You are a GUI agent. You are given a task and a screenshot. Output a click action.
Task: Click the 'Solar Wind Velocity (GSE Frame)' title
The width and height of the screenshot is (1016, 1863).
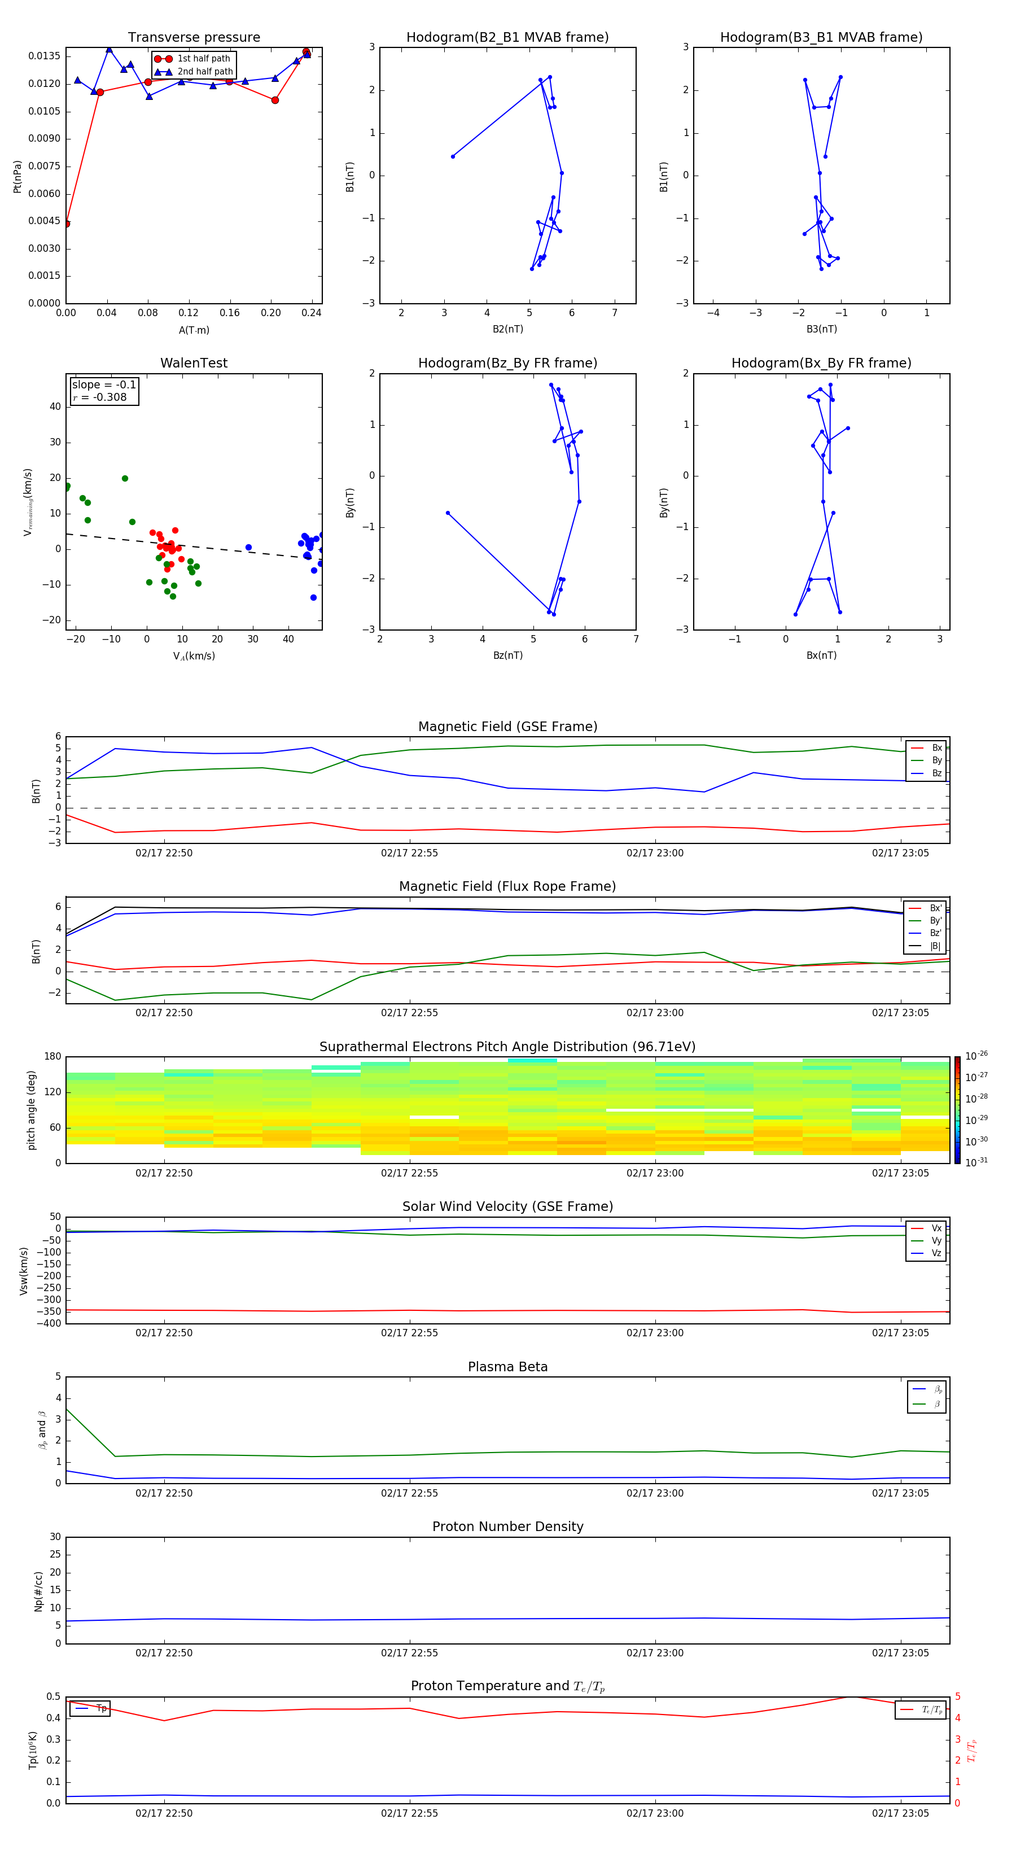tap(507, 1206)
